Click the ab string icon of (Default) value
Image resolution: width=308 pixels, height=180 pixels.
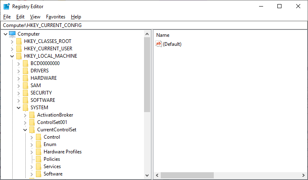159,44
